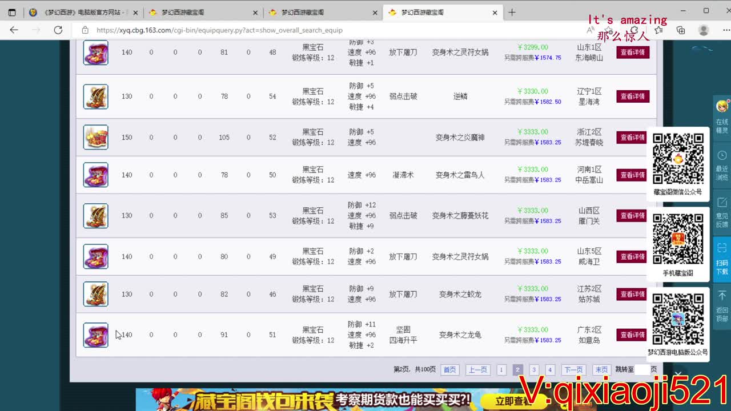Click the boots icon in 江苏2区 row

point(95,295)
